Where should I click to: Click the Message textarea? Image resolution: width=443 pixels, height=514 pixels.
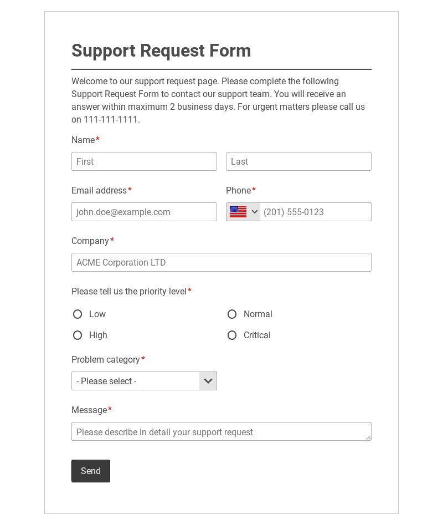point(221,431)
